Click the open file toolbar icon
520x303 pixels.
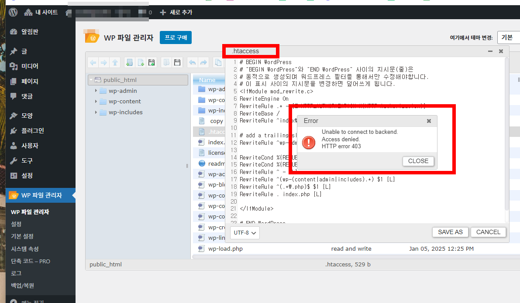click(x=166, y=62)
